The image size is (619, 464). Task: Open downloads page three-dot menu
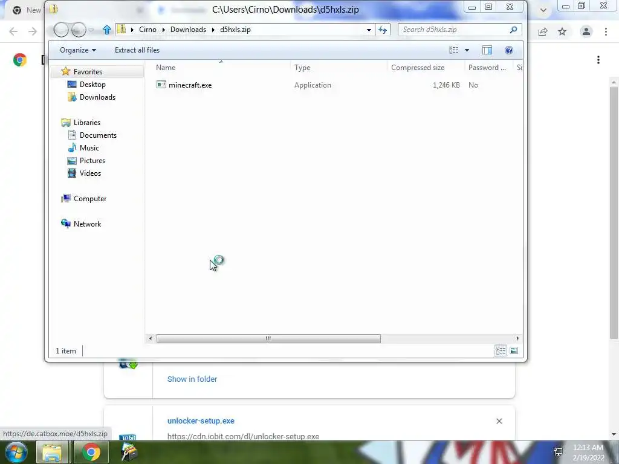coord(598,60)
